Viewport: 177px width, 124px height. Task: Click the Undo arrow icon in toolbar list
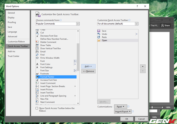pyautogui.click(x=99, y=34)
